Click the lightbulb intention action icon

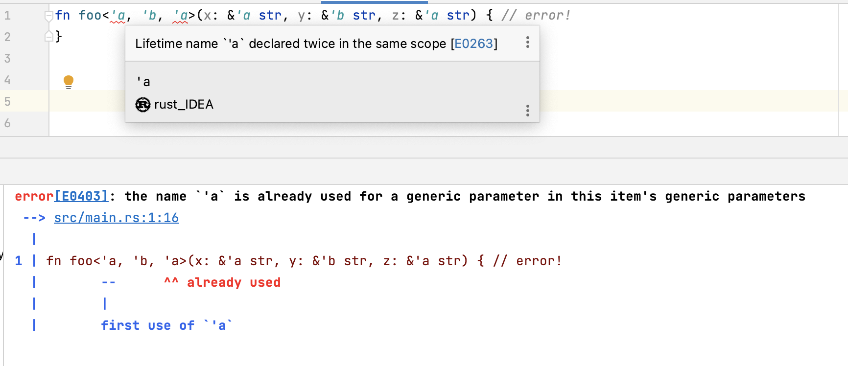[69, 81]
